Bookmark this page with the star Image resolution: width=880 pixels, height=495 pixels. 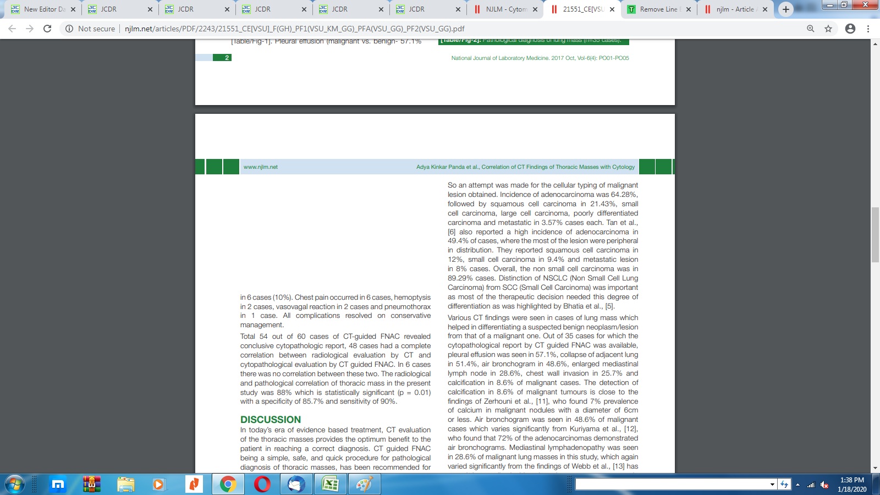tap(828, 29)
